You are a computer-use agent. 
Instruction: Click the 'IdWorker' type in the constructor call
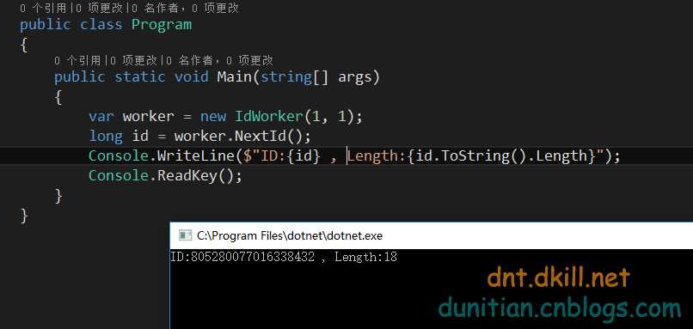pyautogui.click(x=269, y=117)
